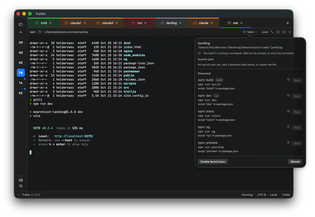Image resolution: width=315 pixels, height=217 pixels.
Task: Open the server list icon in the sidebar
Action: tap(21, 180)
